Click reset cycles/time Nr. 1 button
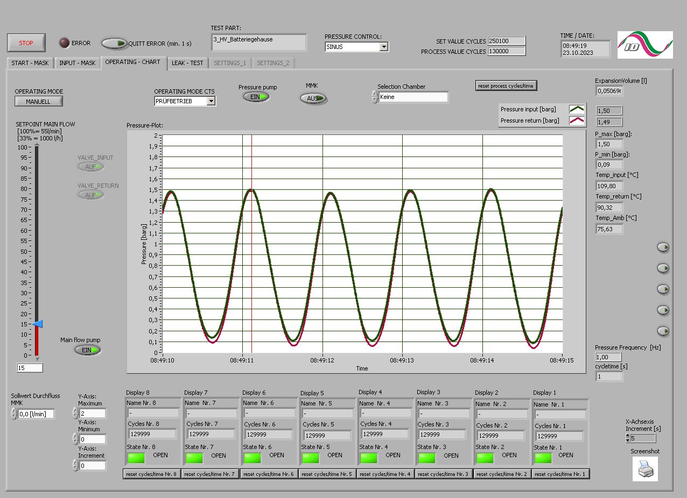 [560, 474]
